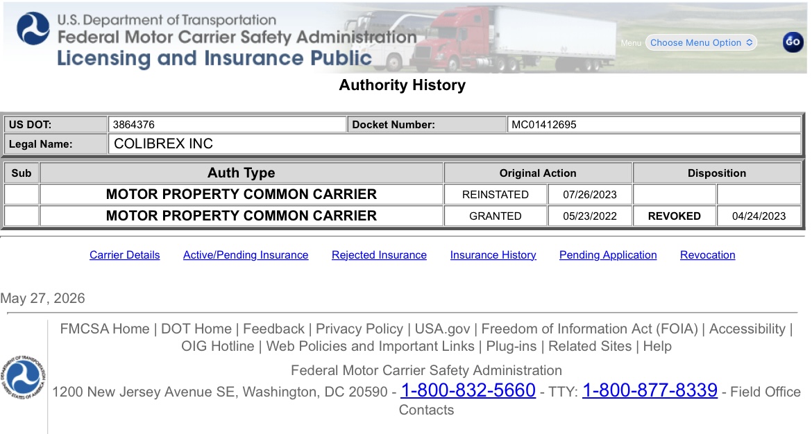Visit the USA.gov footer link
This screenshot has width=812, height=434.
click(442, 329)
